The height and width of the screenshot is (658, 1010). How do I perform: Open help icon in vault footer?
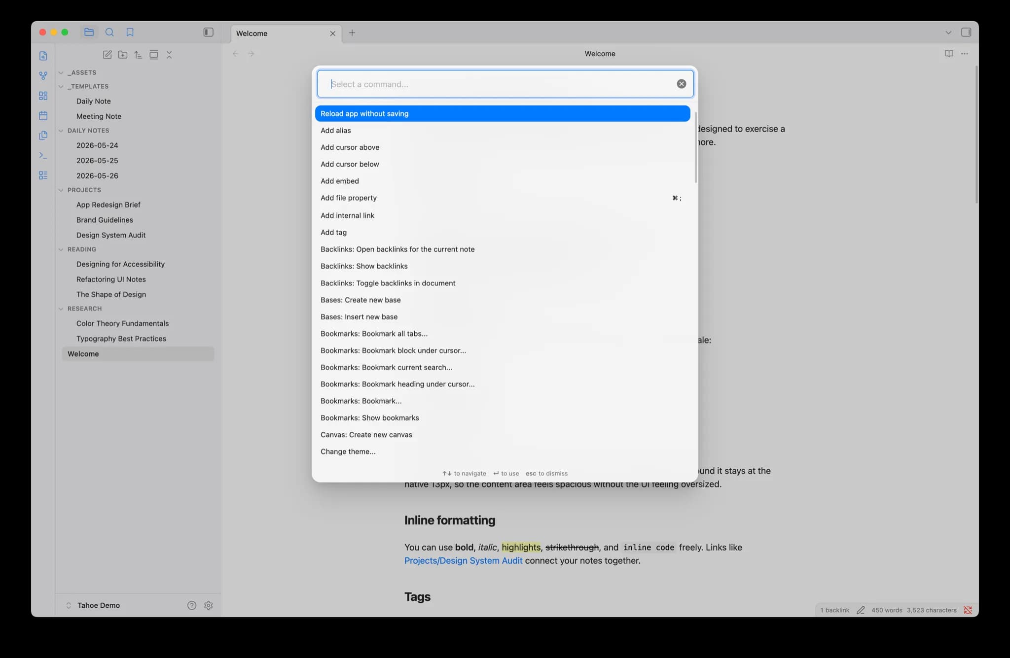pyautogui.click(x=192, y=606)
